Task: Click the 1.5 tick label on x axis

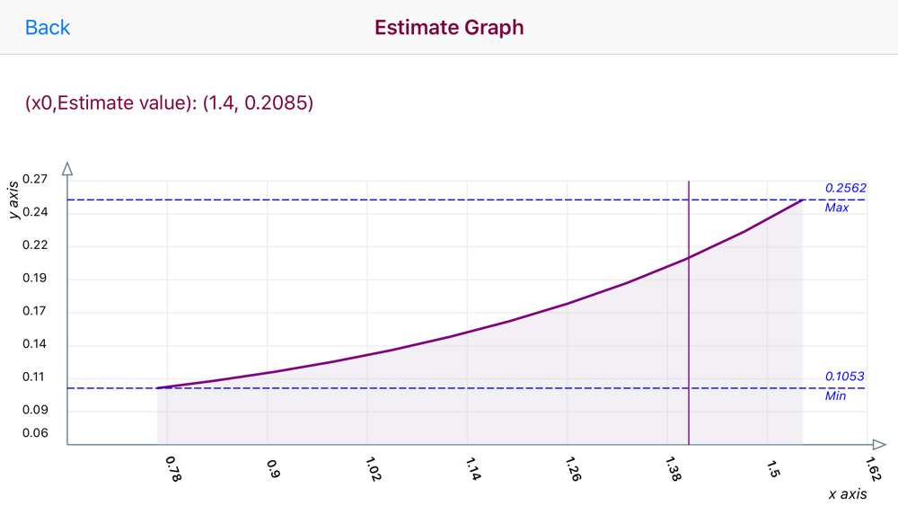Action: [x=772, y=468]
